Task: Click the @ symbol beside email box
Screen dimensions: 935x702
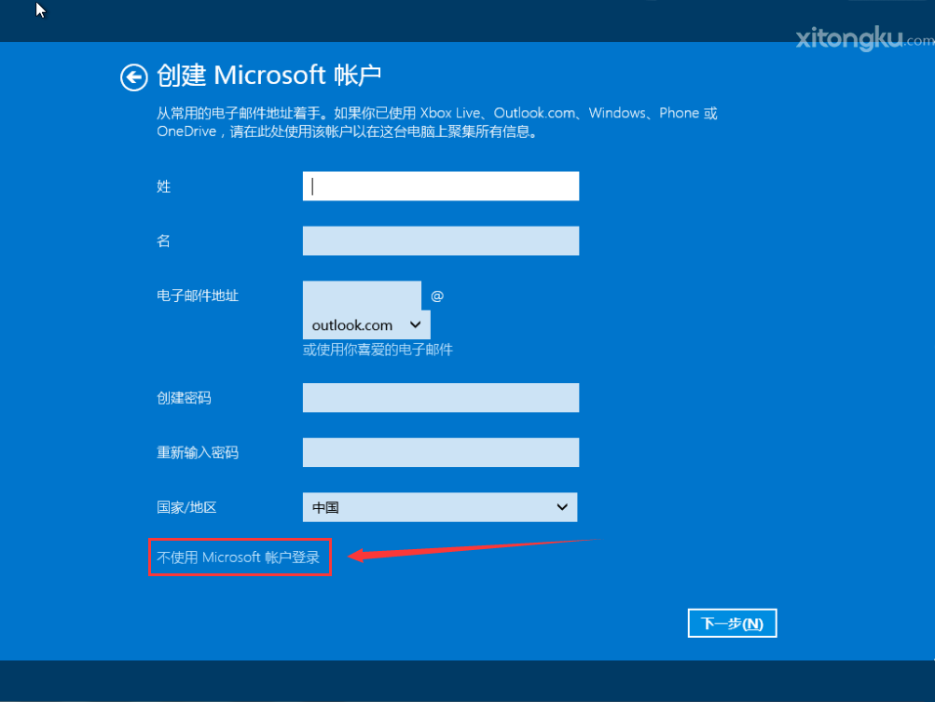Action: pyautogui.click(x=437, y=296)
